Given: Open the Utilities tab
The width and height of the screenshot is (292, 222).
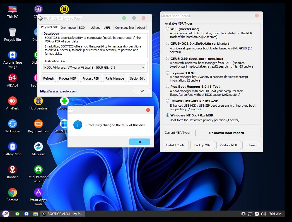Looking at the screenshot, I should pos(95,28).
